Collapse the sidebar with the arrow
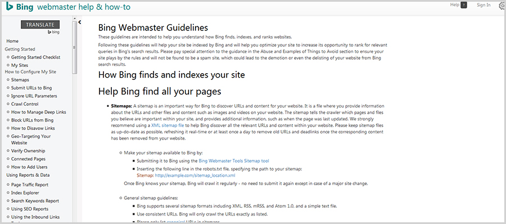This screenshot has width=506, height=224. point(79,22)
